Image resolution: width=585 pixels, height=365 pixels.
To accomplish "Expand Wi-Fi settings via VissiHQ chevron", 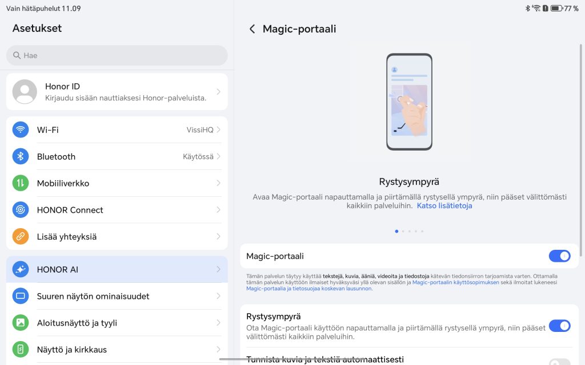I will (218, 130).
